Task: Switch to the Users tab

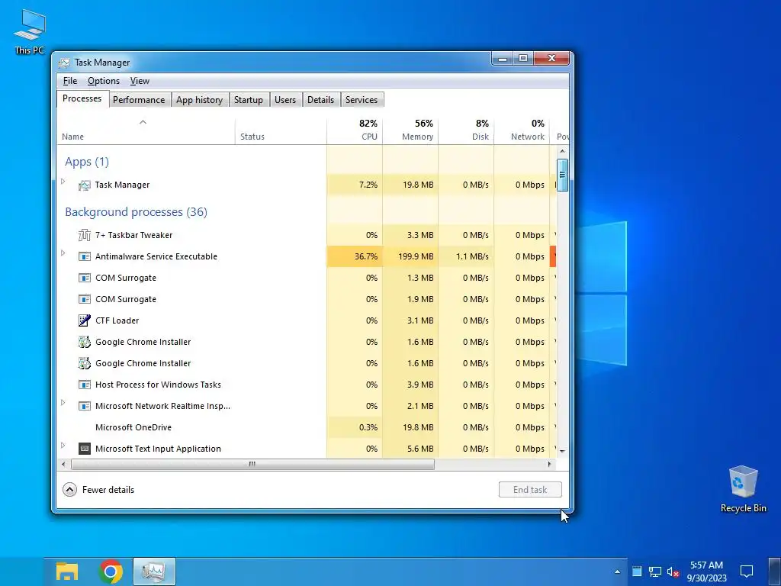Action: pyautogui.click(x=285, y=100)
